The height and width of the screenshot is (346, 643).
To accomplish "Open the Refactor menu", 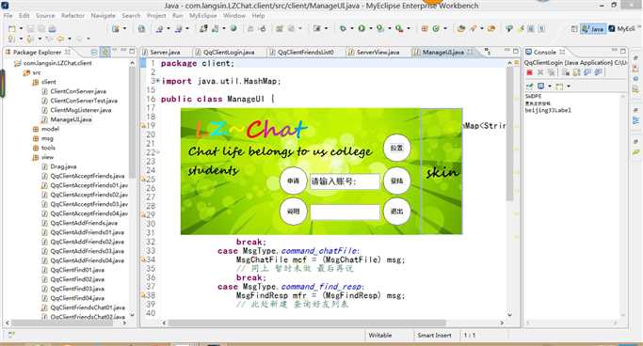I will (73, 16).
